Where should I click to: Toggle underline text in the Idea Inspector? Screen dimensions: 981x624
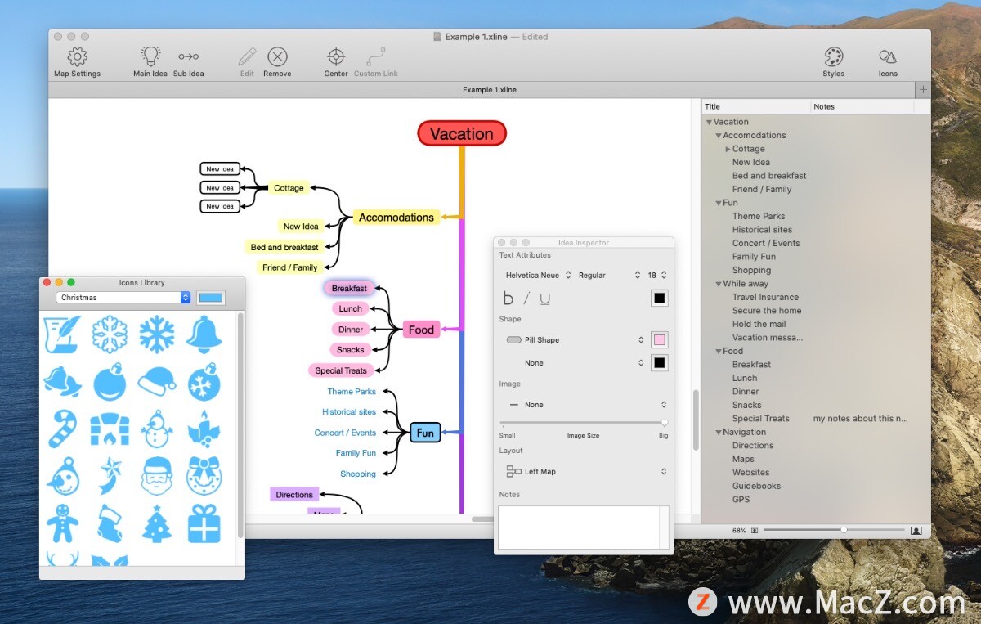[x=545, y=299]
